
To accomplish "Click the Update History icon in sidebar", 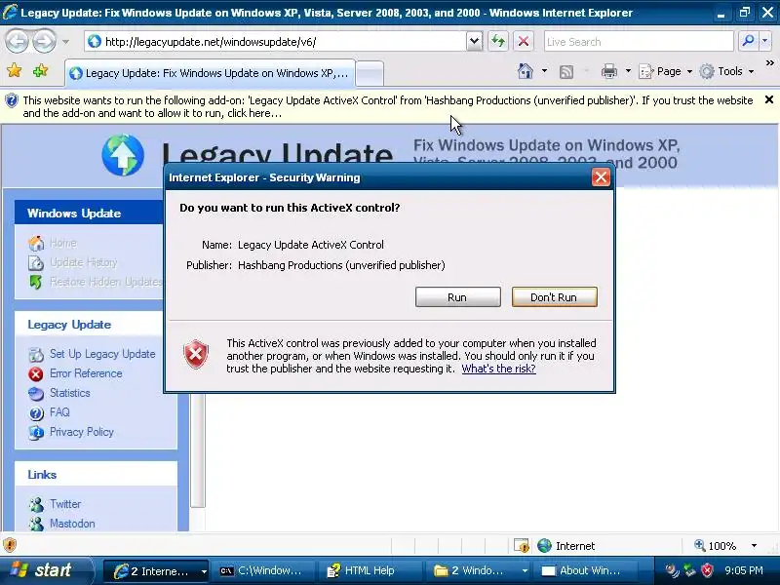I will click(x=36, y=262).
